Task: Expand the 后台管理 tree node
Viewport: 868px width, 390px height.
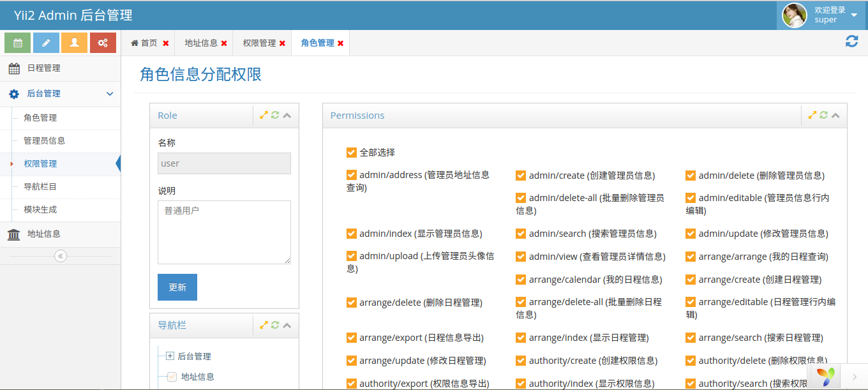Action: (170, 356)
